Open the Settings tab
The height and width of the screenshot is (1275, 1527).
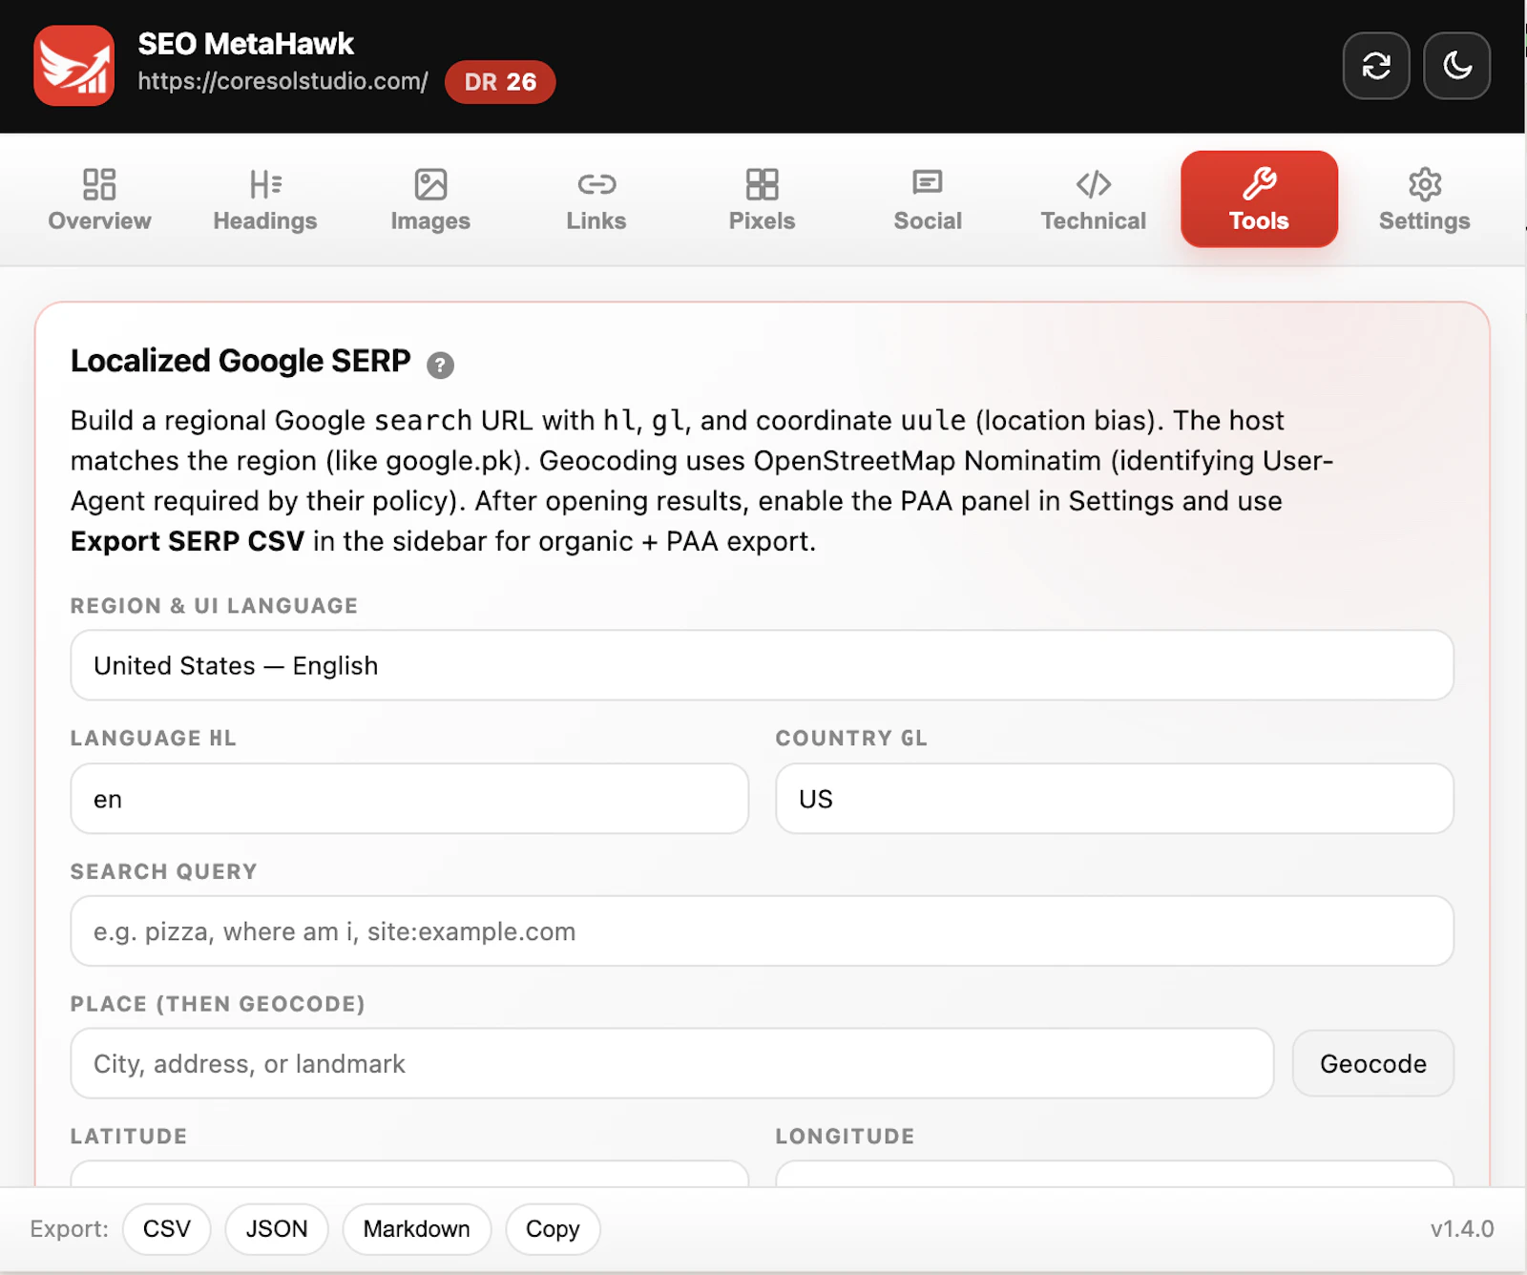tap(1424, 199)
